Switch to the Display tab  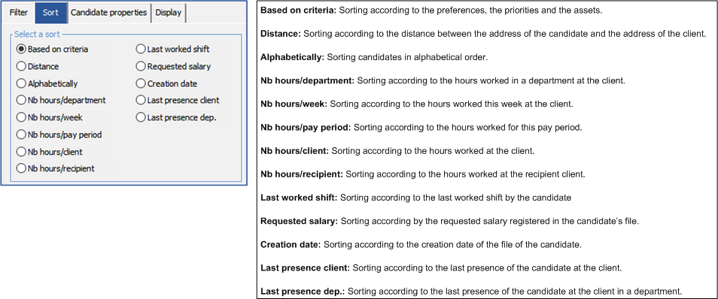pyautogui.click(x=169, y=12)
